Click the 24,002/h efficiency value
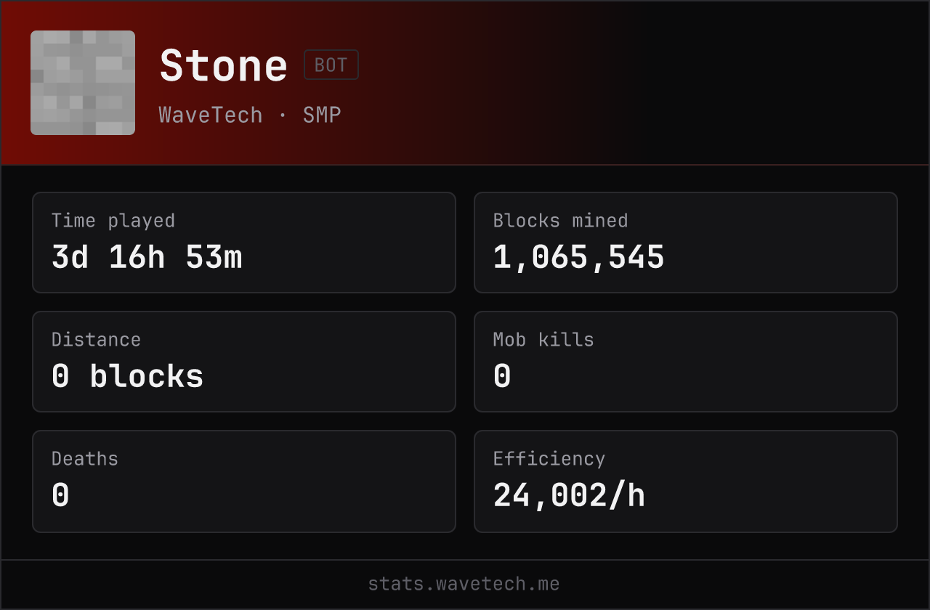Viewport: 930px width, 610px height. (x=569, y=495)
